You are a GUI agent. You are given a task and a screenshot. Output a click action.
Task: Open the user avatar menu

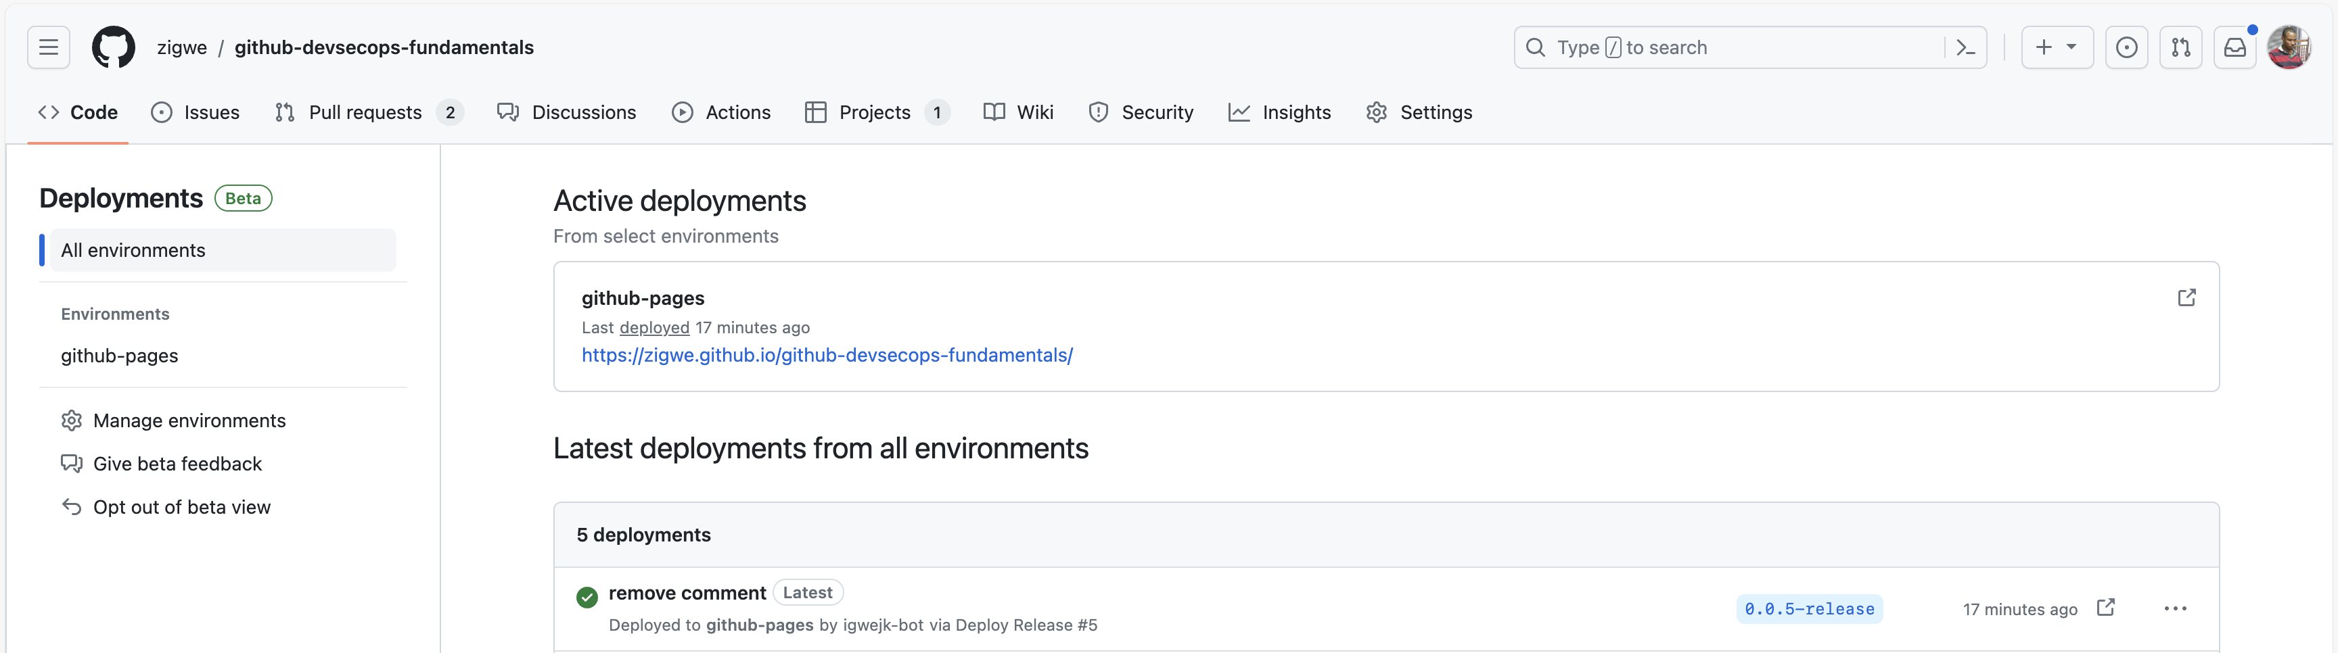pos(2289,47)
